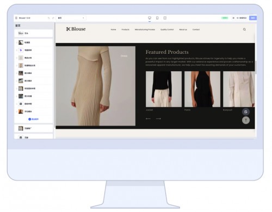Go to the Contact page link
272x212 pixels.
[x=196, y=29]
